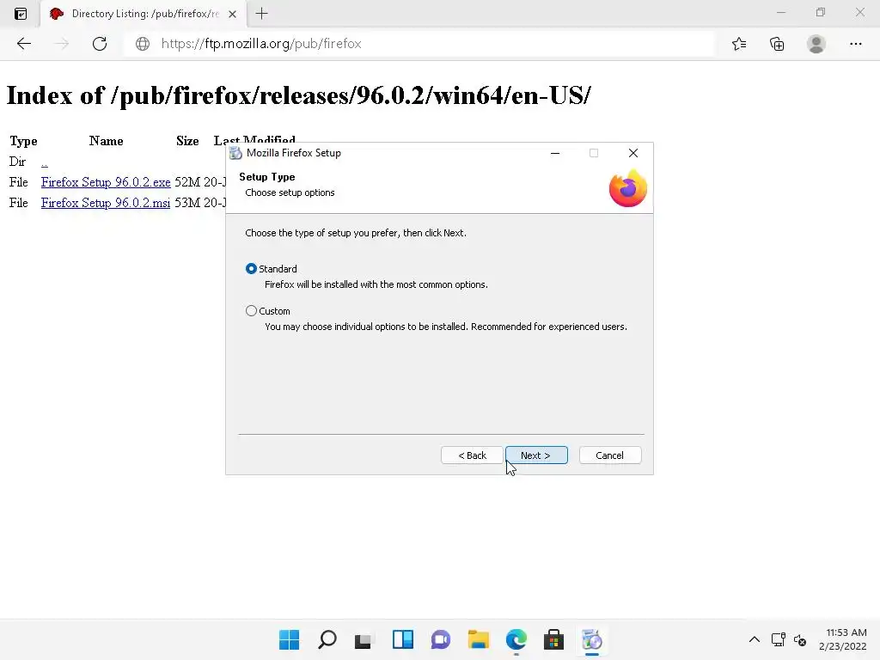880x660 pixels.
Task: Go back with the Back button
Action: [x=472, y=455]
